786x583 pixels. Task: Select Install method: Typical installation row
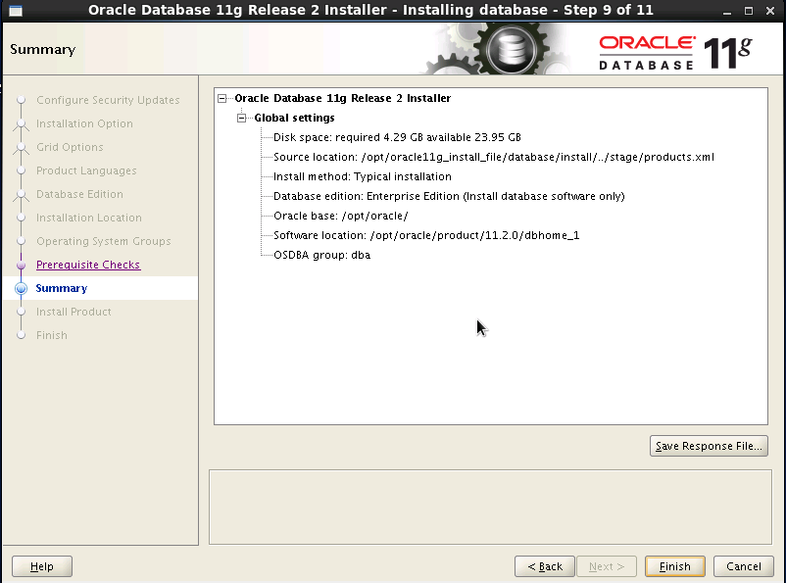(x=363, y=176)
